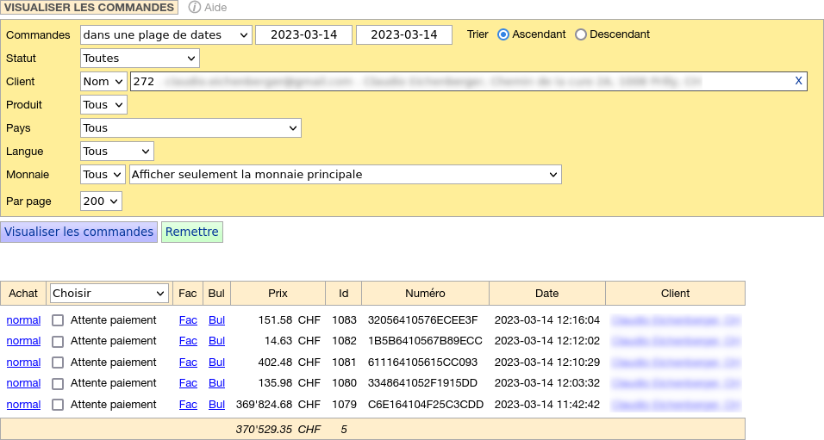The width and height of the screenshot is (824, 440).
Task: Open the main currency display dropdown
Action: [345, 175]
